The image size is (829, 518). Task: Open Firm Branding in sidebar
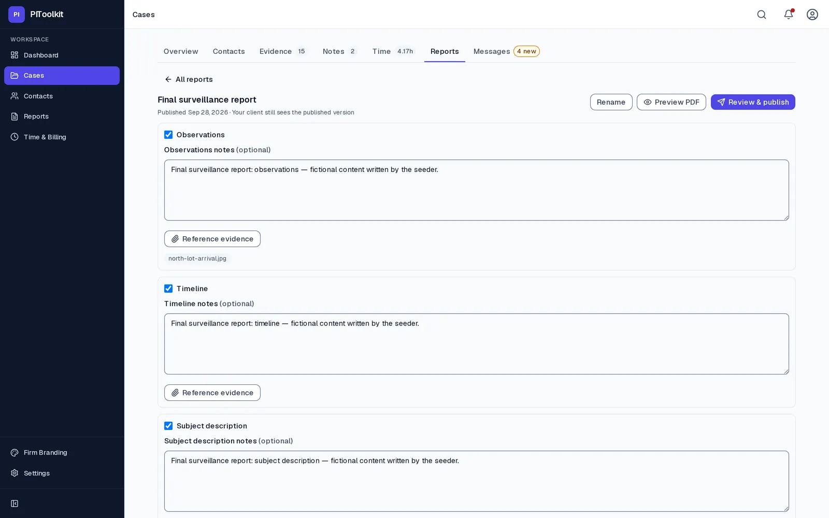pos(62,452)
